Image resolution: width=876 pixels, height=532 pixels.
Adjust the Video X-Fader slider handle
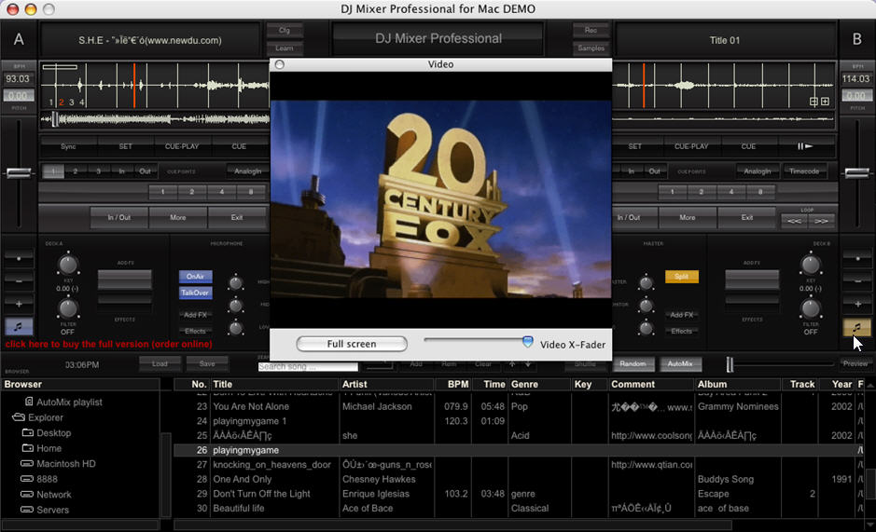click(x=527, y=341)
